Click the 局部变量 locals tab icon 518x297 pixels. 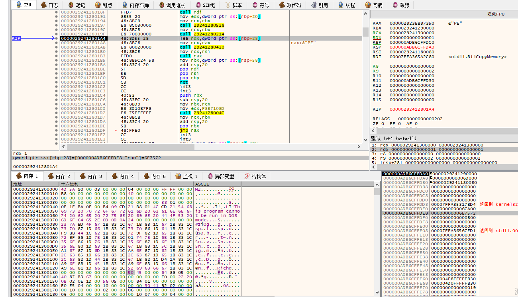210,176
